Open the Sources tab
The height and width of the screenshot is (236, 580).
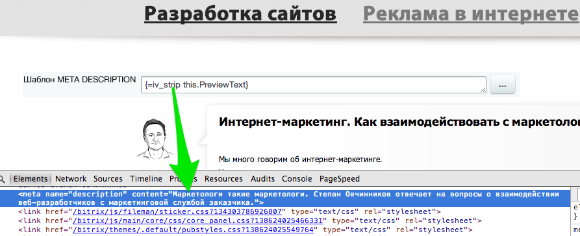[x=108, y=179]
